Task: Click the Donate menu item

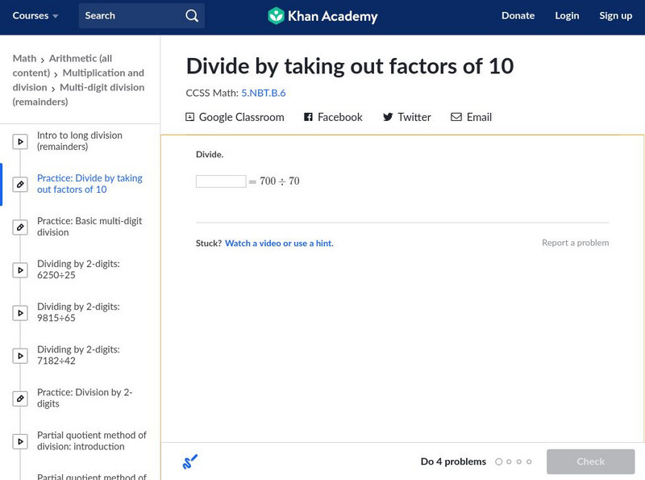Action: 518,16
